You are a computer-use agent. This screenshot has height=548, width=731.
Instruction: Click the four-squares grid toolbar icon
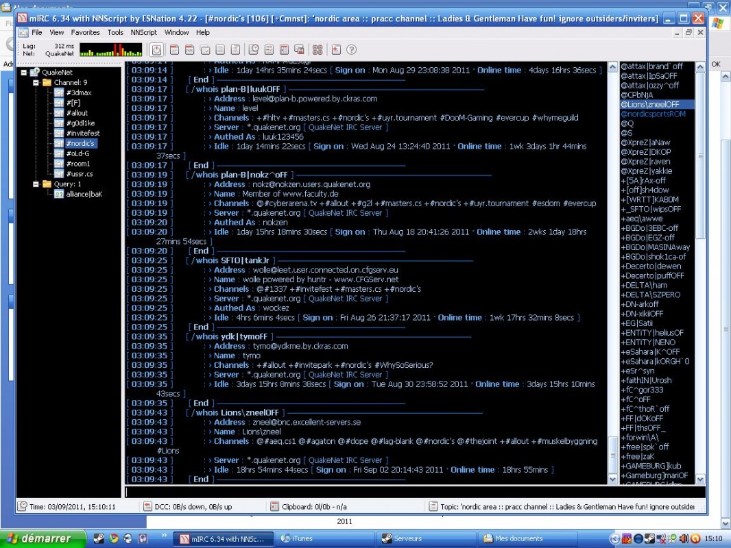tap(317, 49)
